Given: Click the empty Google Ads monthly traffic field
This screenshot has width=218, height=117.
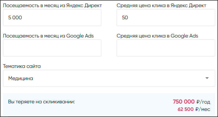Looking at the screenshot, I should pyautogui.click(x=52, y=48).
